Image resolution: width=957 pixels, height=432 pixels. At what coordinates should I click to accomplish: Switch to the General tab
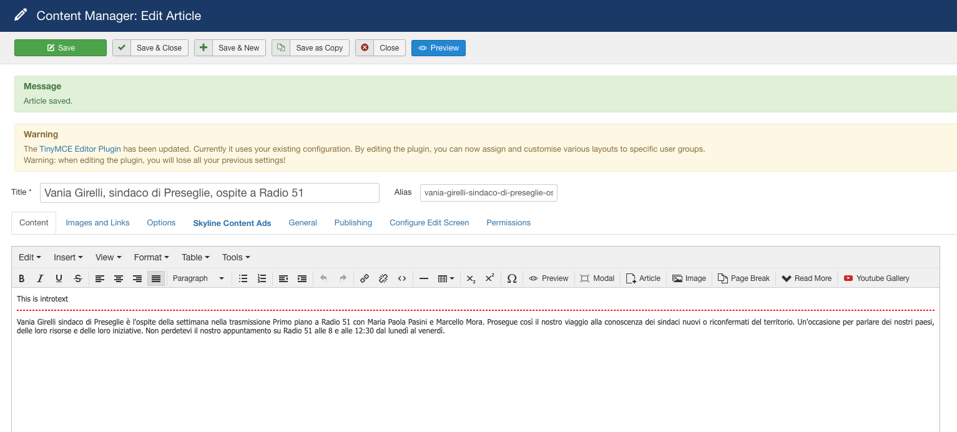(x=303, y=223)
